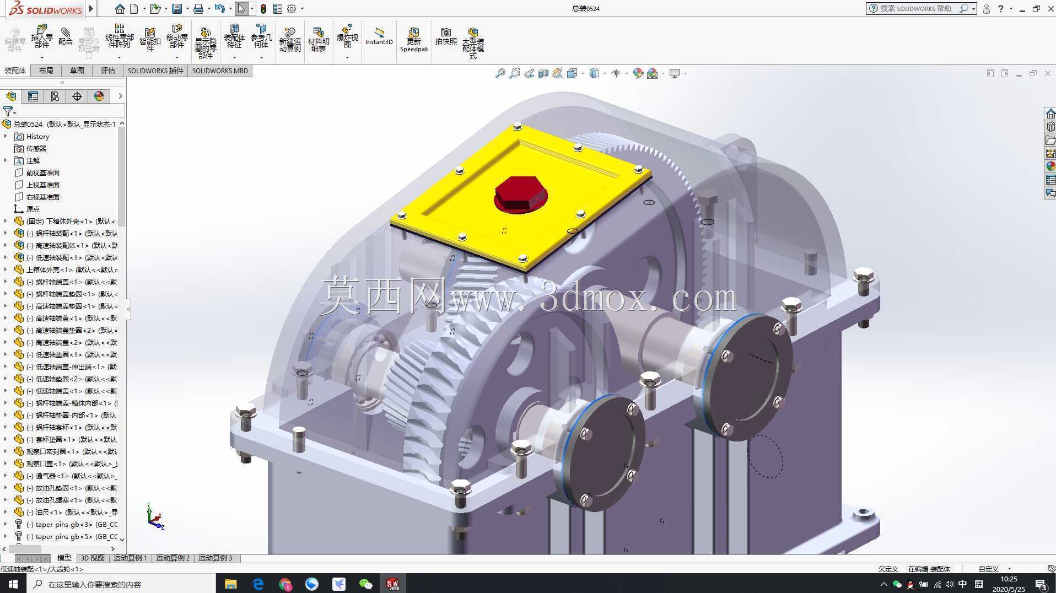Toggle Large Assembly Mode (大型装配体模式)
Screen dimensions: 1056x593
[x=473, y=43]
